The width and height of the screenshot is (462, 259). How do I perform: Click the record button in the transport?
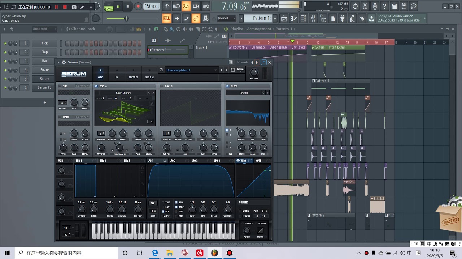(138, 6)
